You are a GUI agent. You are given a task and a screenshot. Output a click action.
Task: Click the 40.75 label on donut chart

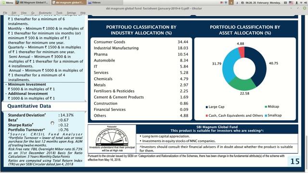[273, 63]
